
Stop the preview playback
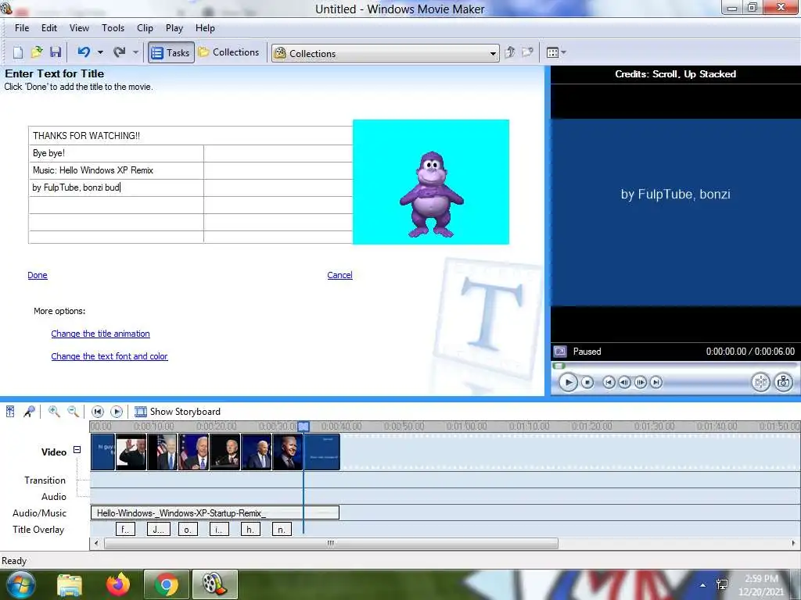[587, 383]
